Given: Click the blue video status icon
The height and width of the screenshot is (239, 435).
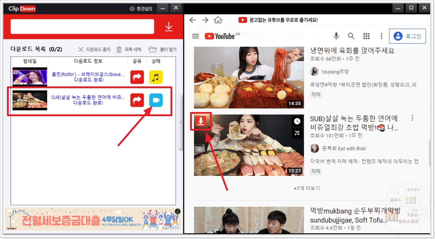Looking at the screenshot, I should [x=156, y=100].
